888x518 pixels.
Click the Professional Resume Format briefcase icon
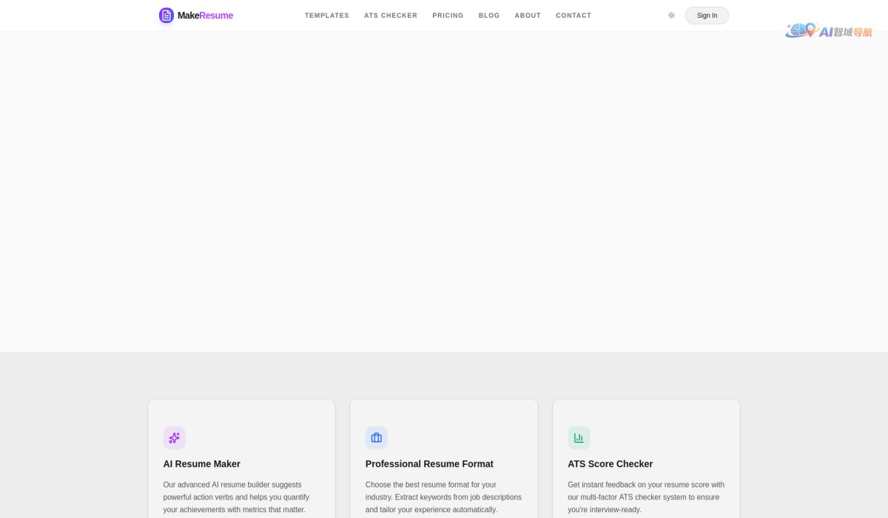tap(377, 438)
